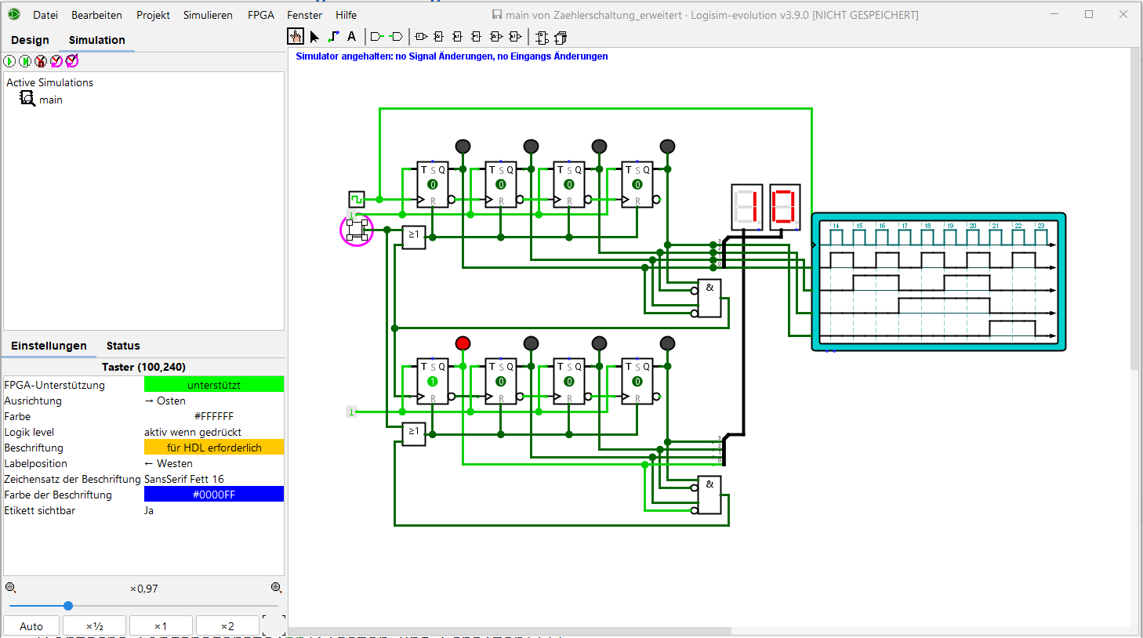The image size is (1143, 638).
Task: Click the blue #0000FF label color swatch
Action: click(214, 495)
